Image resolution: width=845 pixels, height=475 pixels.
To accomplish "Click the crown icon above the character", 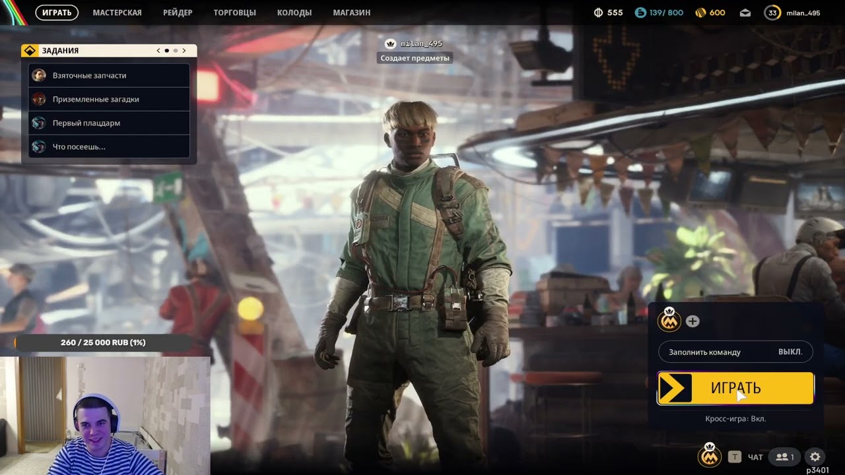I will click(390, 44).
